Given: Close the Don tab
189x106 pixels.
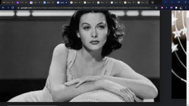Looking at the screenshot, I should point(147,3).
